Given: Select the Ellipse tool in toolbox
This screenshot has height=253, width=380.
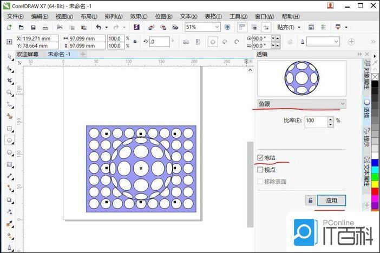Looking at the screenshot, I should click(x=9, y=140).
